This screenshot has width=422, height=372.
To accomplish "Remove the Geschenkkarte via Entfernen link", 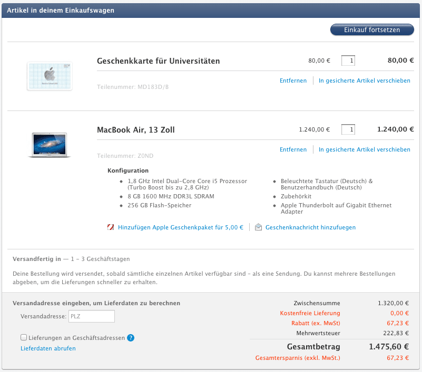I will (293, 81).
